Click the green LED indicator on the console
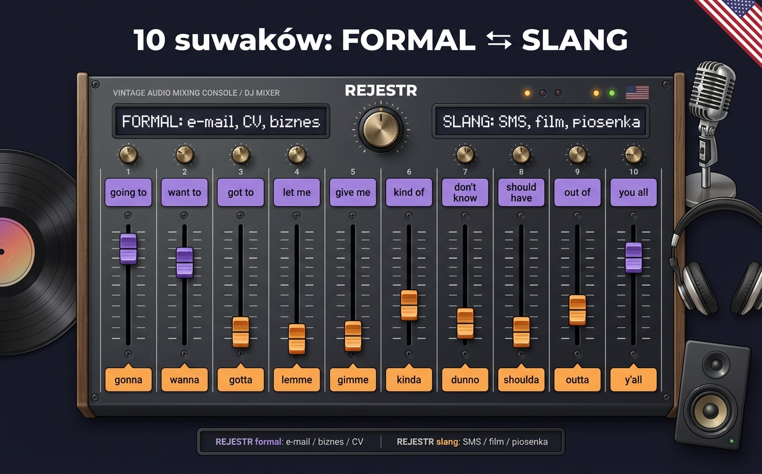The height and width of the screenshot is (474, 762). point(612,93)
